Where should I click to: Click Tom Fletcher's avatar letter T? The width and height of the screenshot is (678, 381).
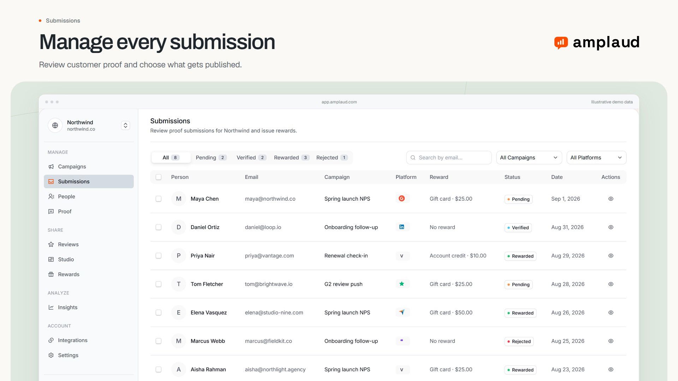click(x=179, y=284)
